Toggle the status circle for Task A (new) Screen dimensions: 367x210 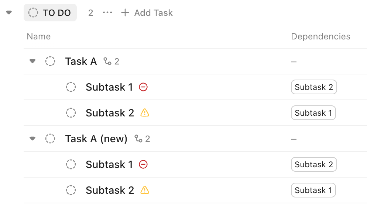[50, 139]
